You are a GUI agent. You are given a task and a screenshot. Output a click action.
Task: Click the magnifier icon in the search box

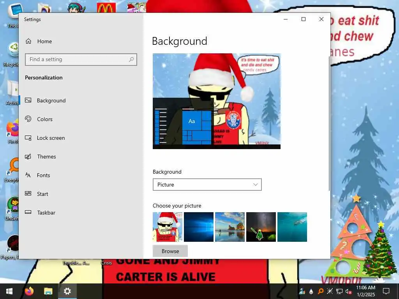(x=131, y=60)
